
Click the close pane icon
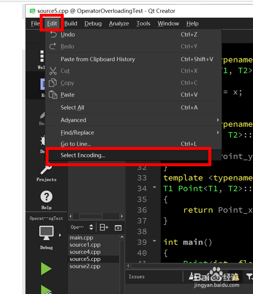(x=118, y=228)
